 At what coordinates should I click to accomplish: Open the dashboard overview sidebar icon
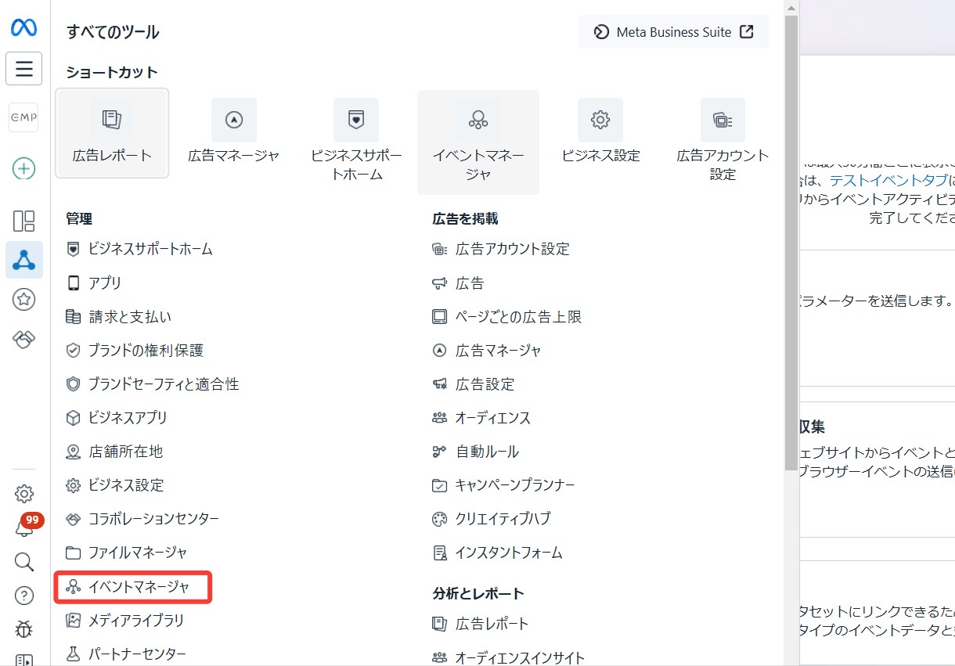[x=24, y=221]
